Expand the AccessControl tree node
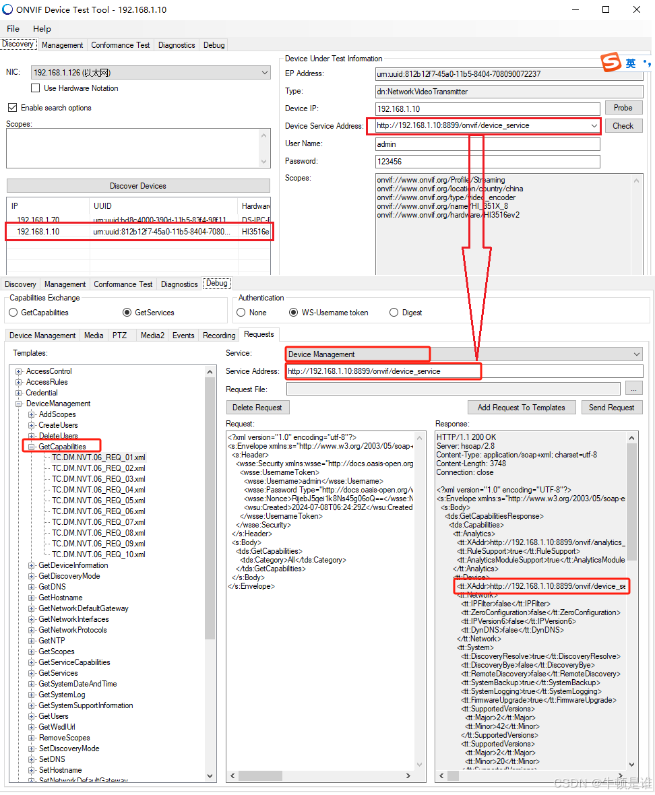The width and height of the screenshot is (655, 795). 19,371
